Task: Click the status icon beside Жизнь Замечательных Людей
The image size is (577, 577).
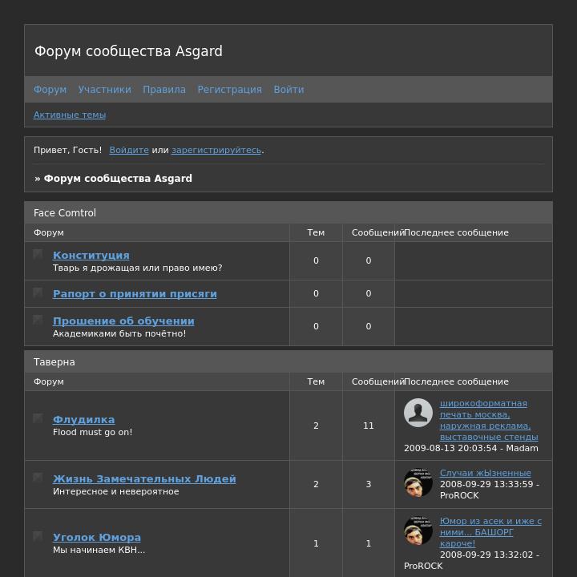Action: 38,478
